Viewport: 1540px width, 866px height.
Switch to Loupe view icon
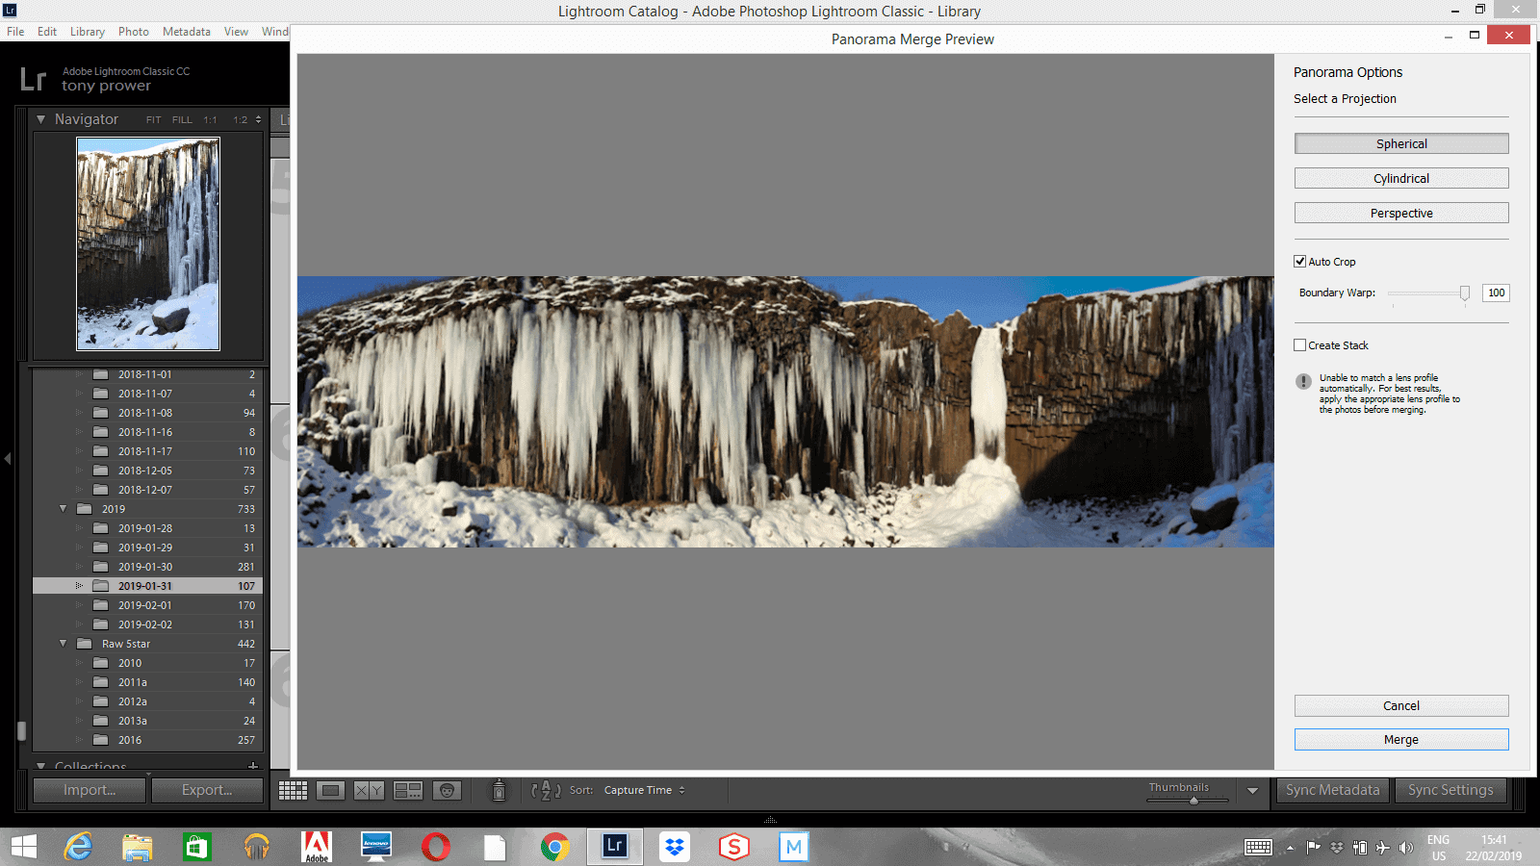coord(331,790)
